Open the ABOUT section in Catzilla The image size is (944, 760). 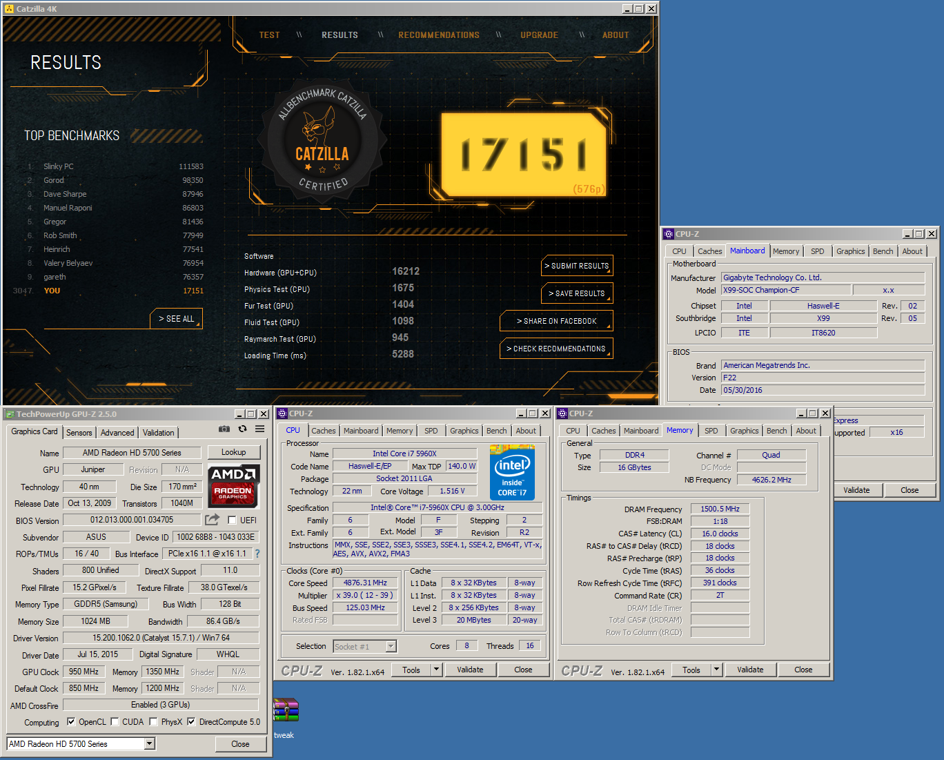pos(616,35)
